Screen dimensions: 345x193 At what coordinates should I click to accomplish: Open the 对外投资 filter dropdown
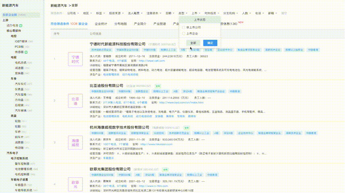click(x=211, y=13)
